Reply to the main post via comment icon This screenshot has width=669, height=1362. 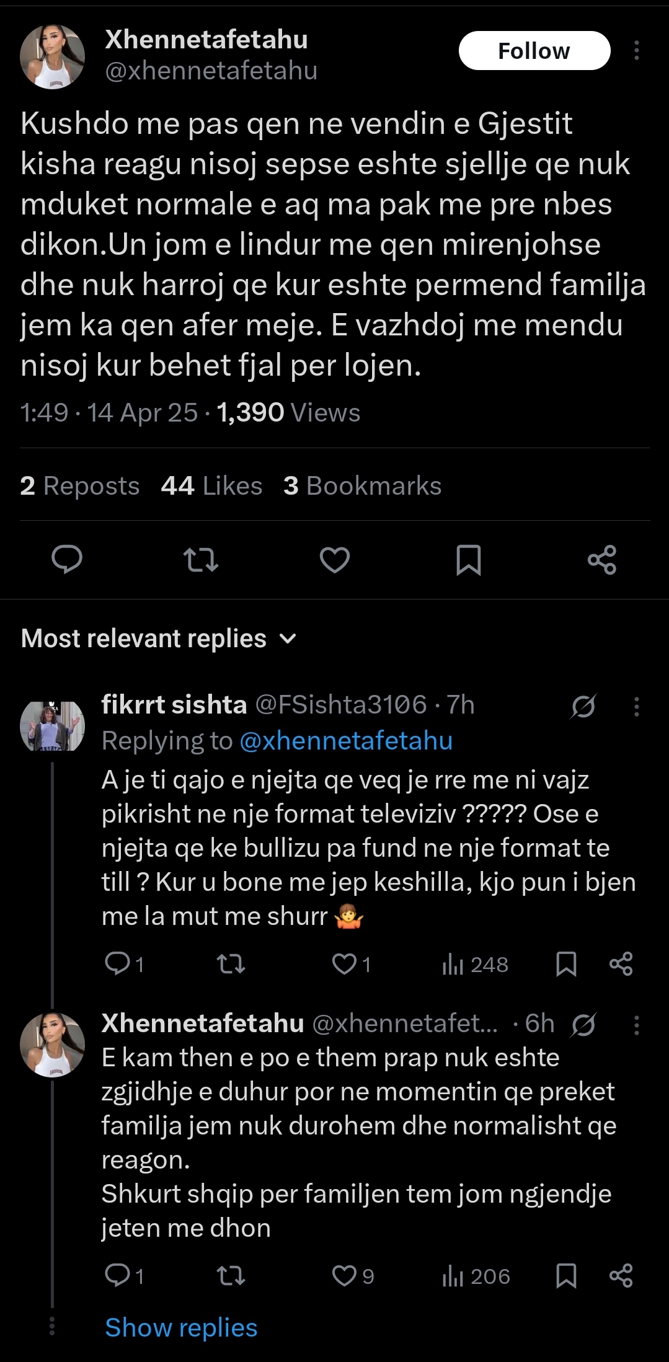coord(67,560)
